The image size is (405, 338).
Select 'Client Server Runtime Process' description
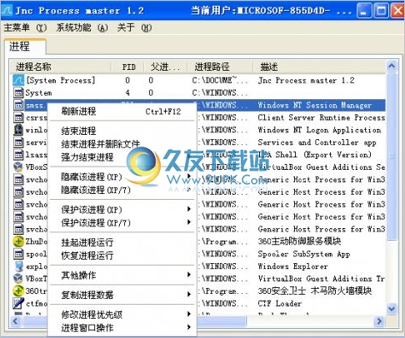click(322, 117)
